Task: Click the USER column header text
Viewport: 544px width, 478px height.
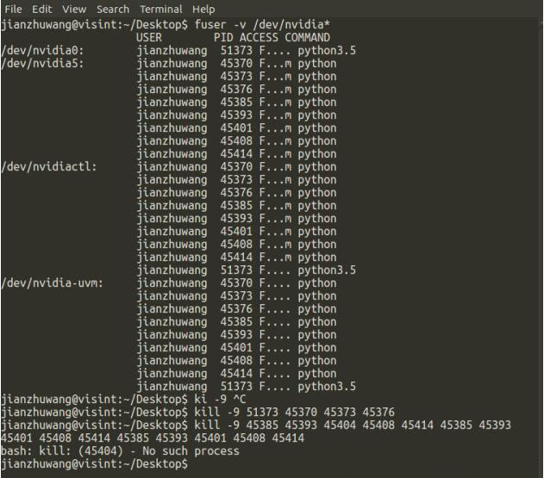Action: pos(150,38)
